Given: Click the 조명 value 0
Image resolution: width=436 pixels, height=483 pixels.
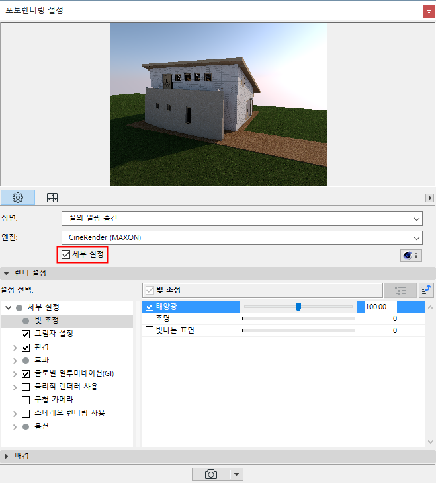Looking at the screenshot, I should click(395, 319).
